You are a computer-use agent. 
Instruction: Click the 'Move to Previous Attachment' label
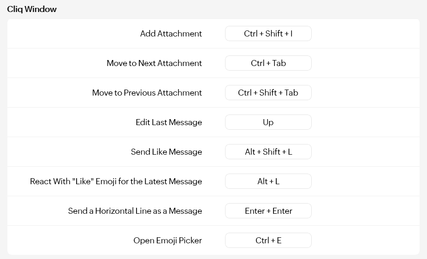point(147,93)
